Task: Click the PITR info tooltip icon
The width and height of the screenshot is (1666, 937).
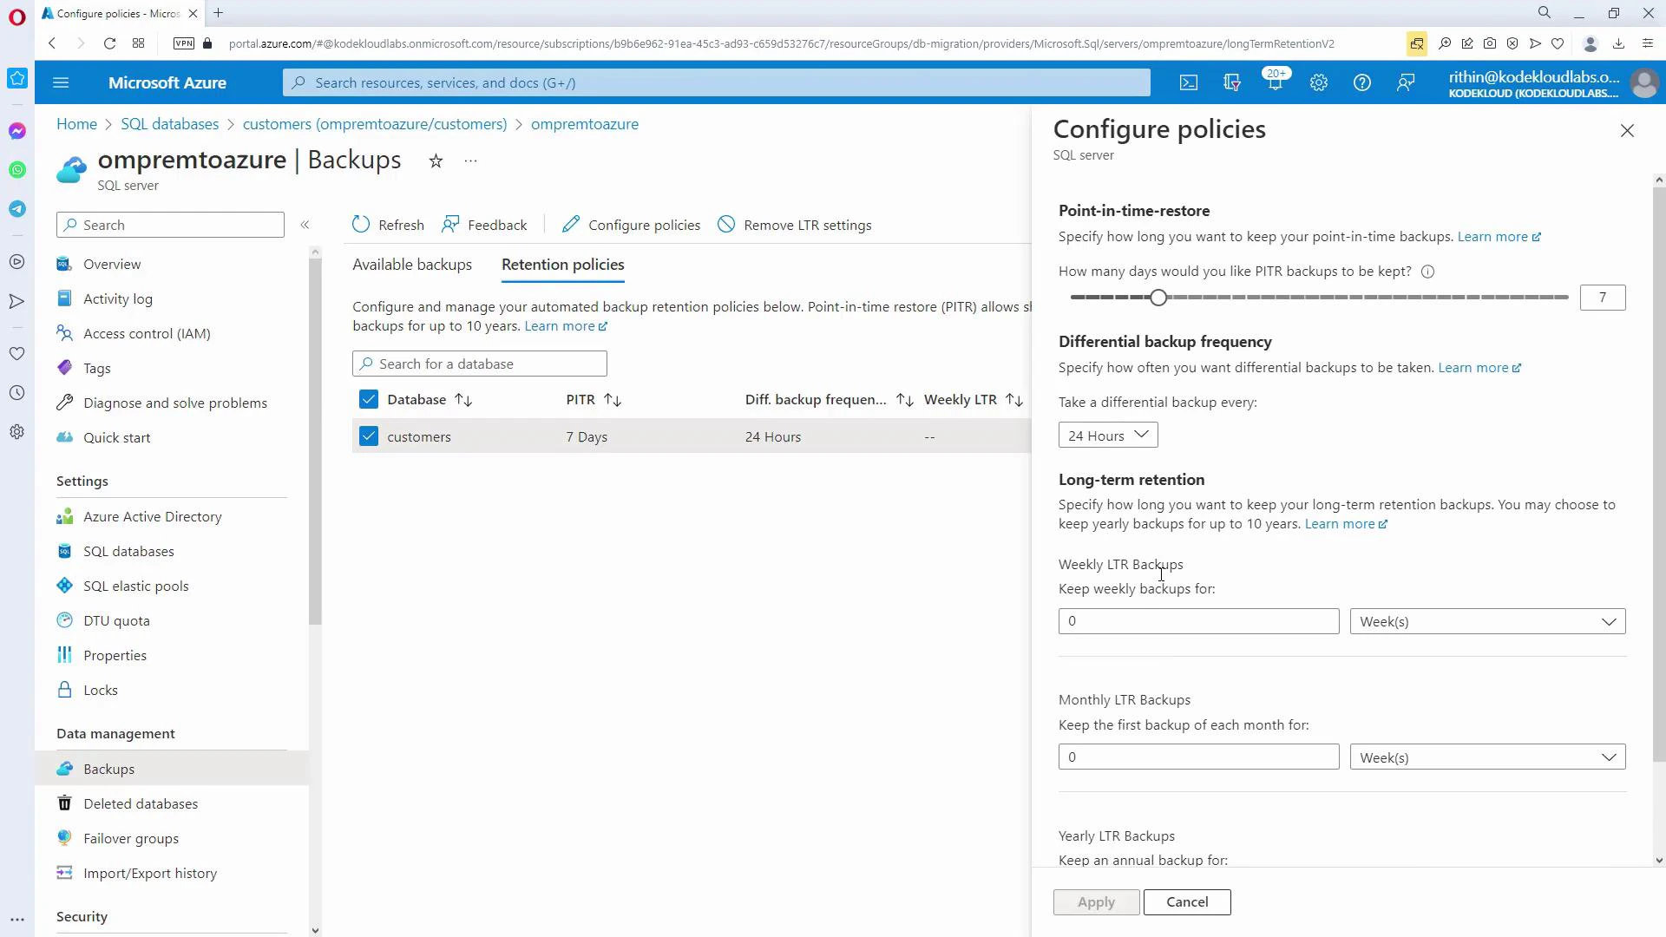Action: point(1427,272)
